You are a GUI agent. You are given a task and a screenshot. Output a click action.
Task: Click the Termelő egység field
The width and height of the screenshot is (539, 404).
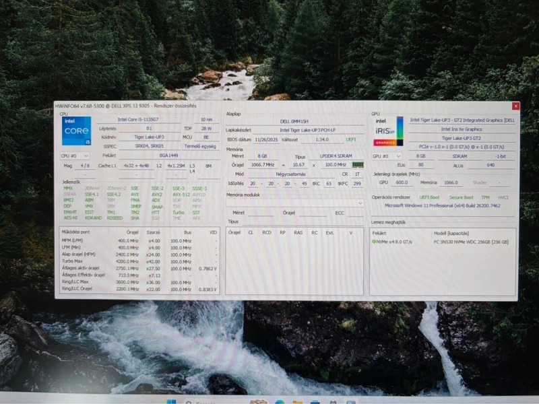(x=200, y=146)
